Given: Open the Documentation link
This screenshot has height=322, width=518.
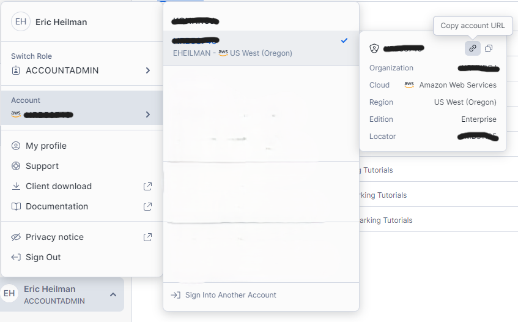Looking at the screenshot, I should point(57,206).
